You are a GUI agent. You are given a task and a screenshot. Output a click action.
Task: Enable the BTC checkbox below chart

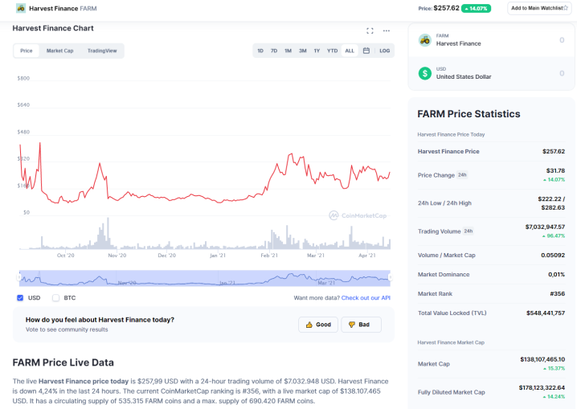tap(55, 297)
